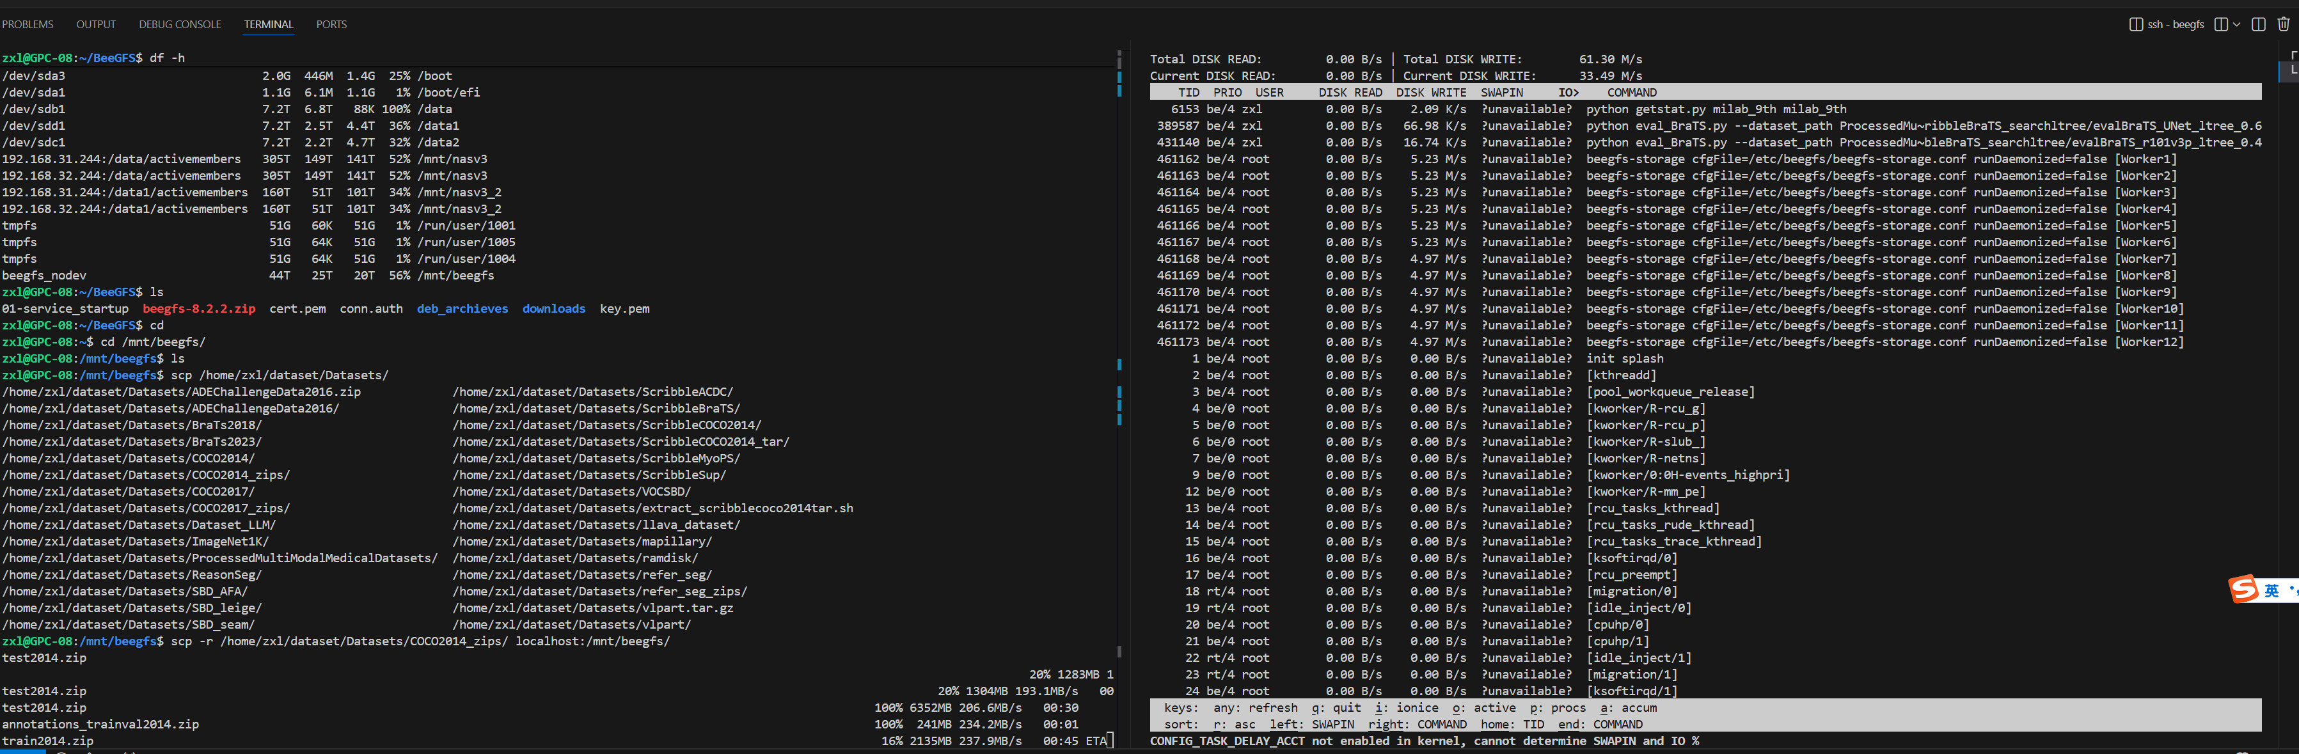Image resolution: width=2299 pixels, height=754 pixels.
Task: Select the highlighted bottom split terminal entry
Action: 2293,70
